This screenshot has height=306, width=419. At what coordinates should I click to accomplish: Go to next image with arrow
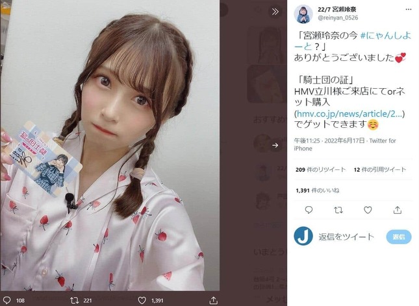coord(275,145)
